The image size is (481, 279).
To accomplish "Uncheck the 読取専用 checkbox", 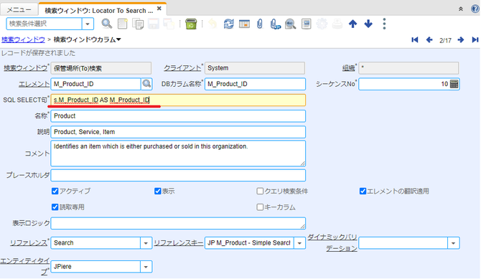I will pyautogui.click(x=55, y=207).
